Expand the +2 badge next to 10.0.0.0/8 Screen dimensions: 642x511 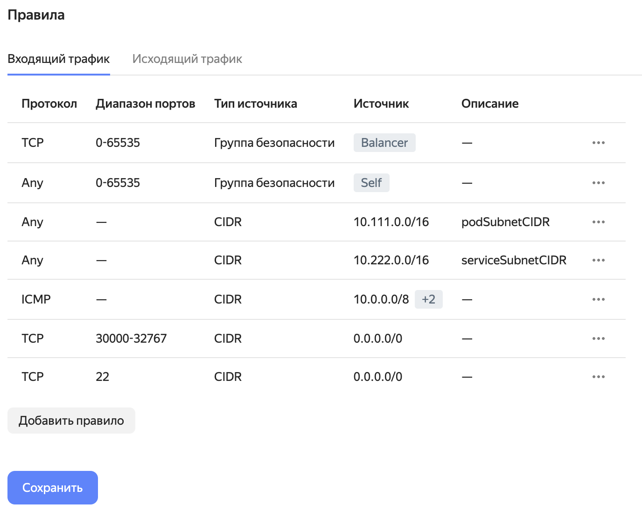click(x=429, y=299)
